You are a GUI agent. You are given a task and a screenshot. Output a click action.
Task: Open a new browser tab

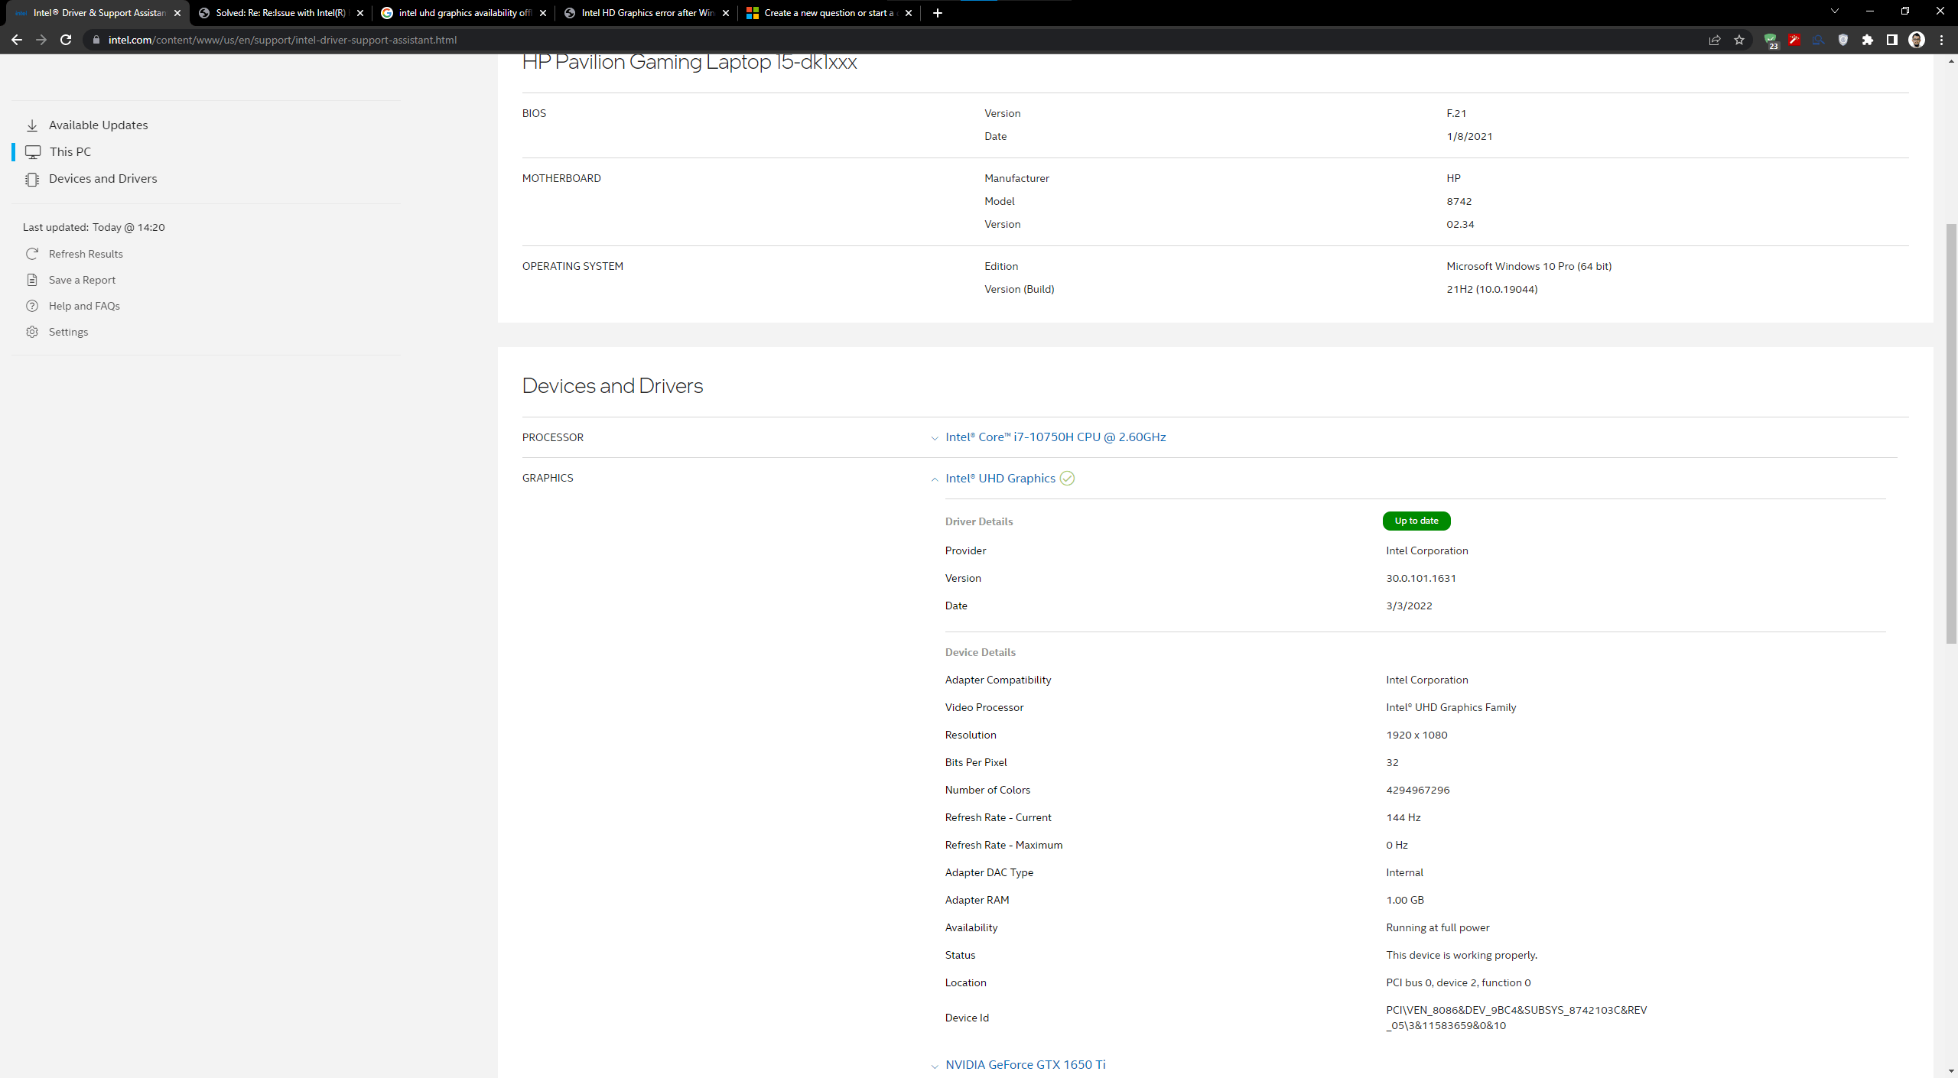tap(938, 13)
